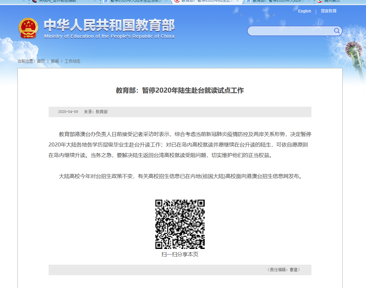Image resolution: width=366 pixels, height=288 pixels.
Task: Click the 责任编辑：曹建 editor credit
Action: [284, 270]
